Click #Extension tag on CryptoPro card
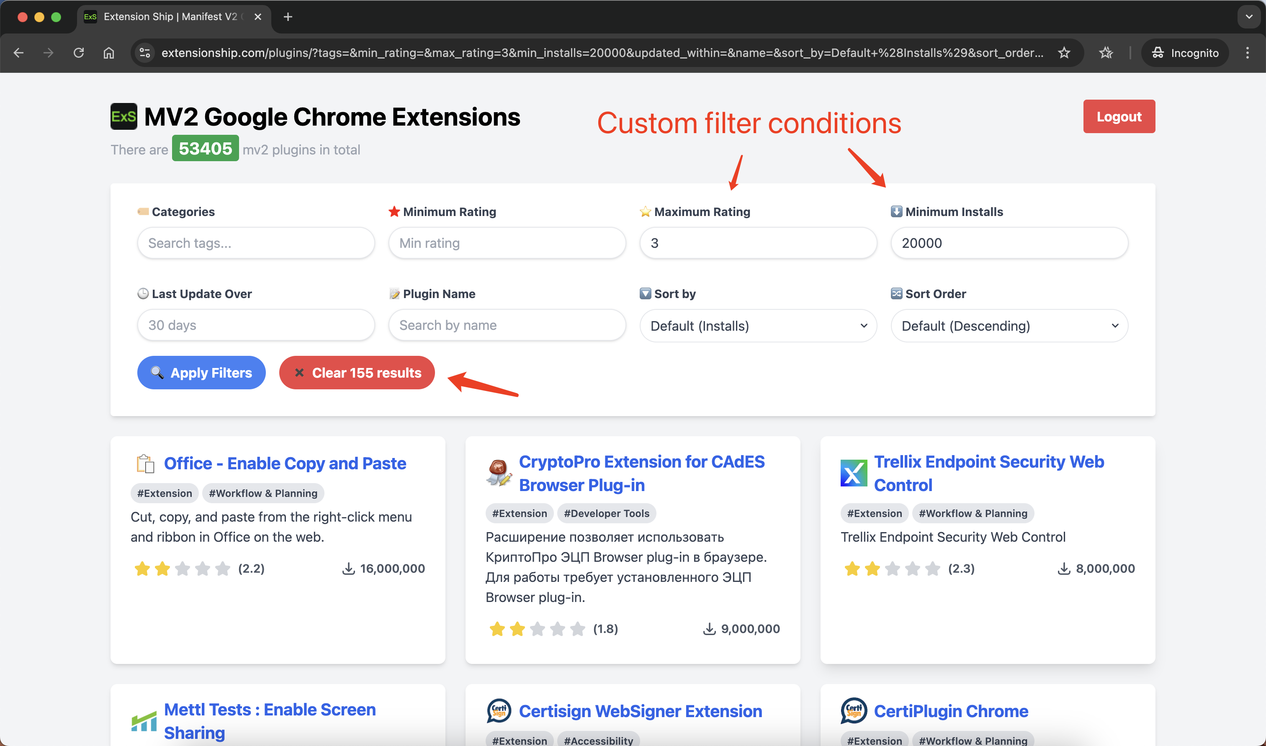 tap(519, 513)
